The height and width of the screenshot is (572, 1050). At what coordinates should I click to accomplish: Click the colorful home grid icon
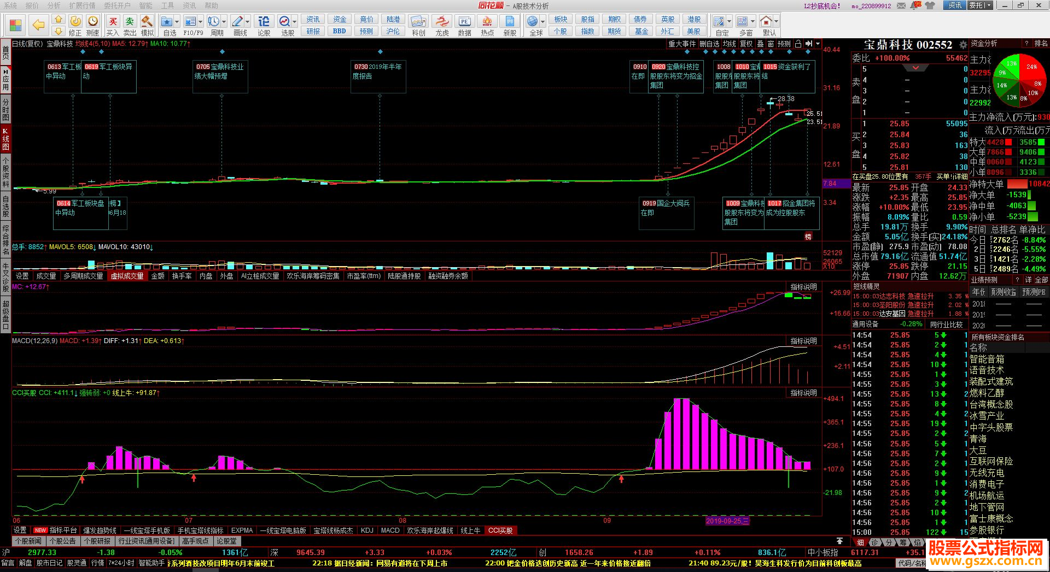[x=15, y=25]
